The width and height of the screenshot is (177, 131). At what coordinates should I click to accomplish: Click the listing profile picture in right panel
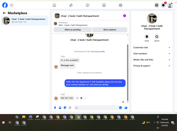[x=152, y=18]
